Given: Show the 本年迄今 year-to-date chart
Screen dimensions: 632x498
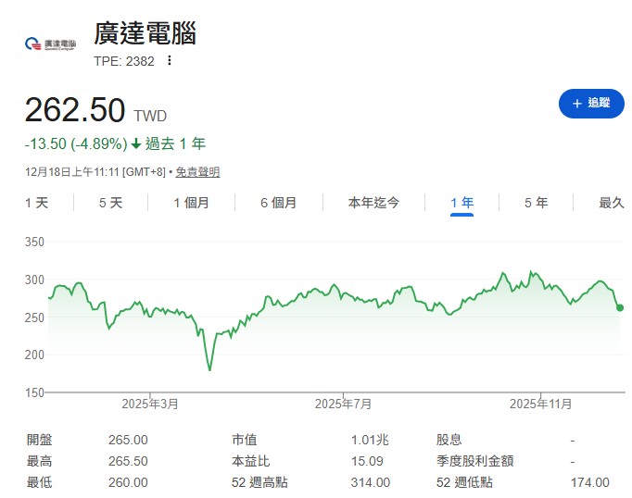Looking at the screenshot, I should pos(373,203).
